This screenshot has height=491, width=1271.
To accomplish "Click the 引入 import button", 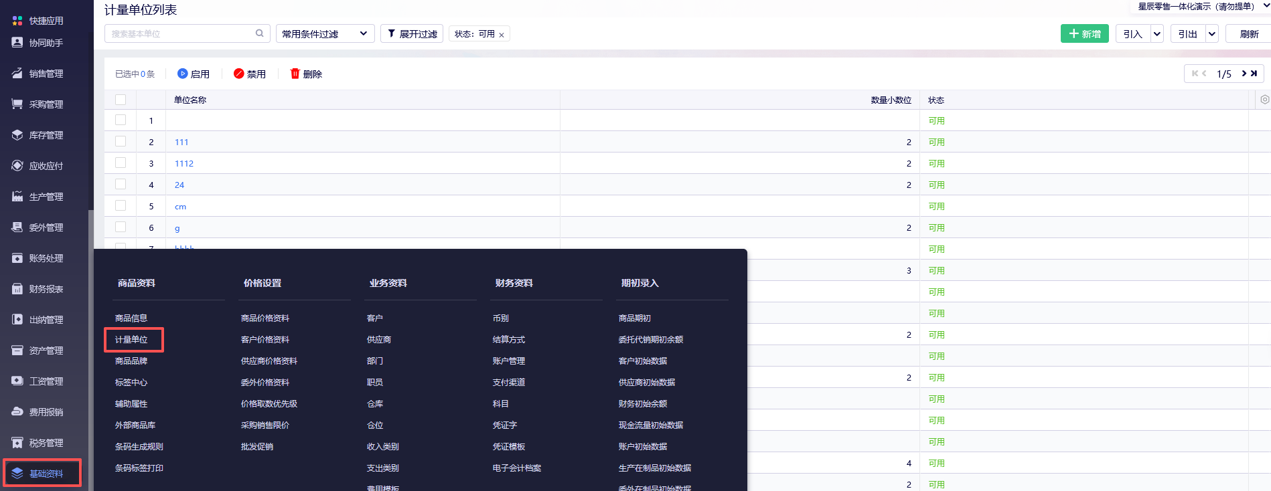I will 1133,33.
